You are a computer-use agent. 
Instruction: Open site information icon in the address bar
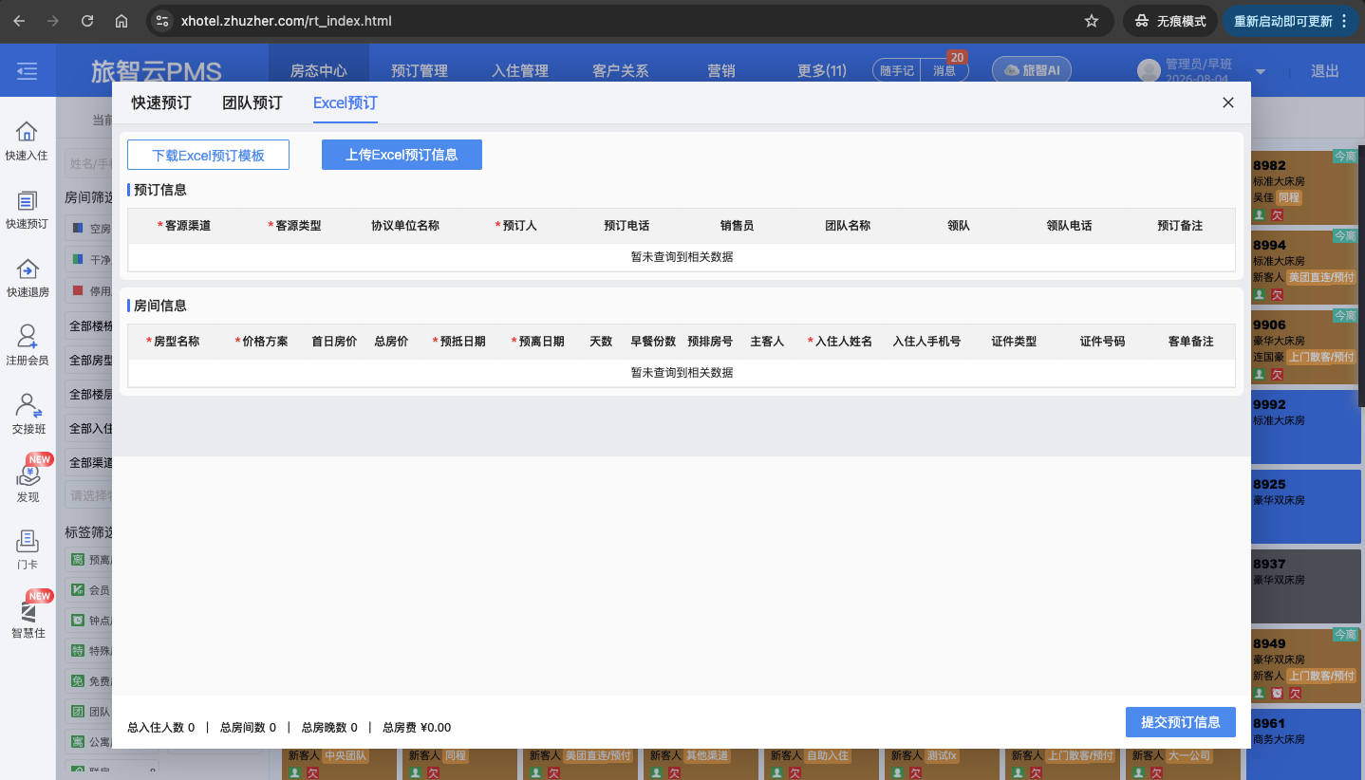[162, 21]
